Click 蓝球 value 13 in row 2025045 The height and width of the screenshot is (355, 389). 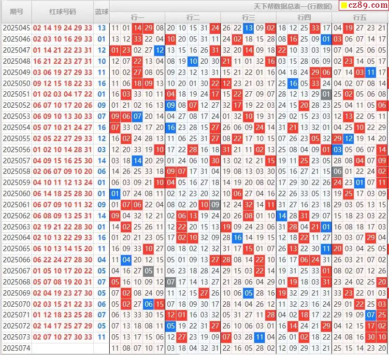tap(101, 28)
